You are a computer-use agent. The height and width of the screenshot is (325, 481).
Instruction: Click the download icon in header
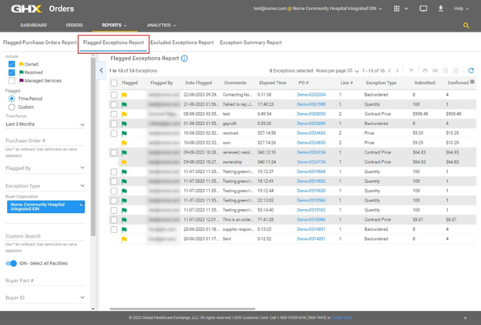tap(439, 8)
